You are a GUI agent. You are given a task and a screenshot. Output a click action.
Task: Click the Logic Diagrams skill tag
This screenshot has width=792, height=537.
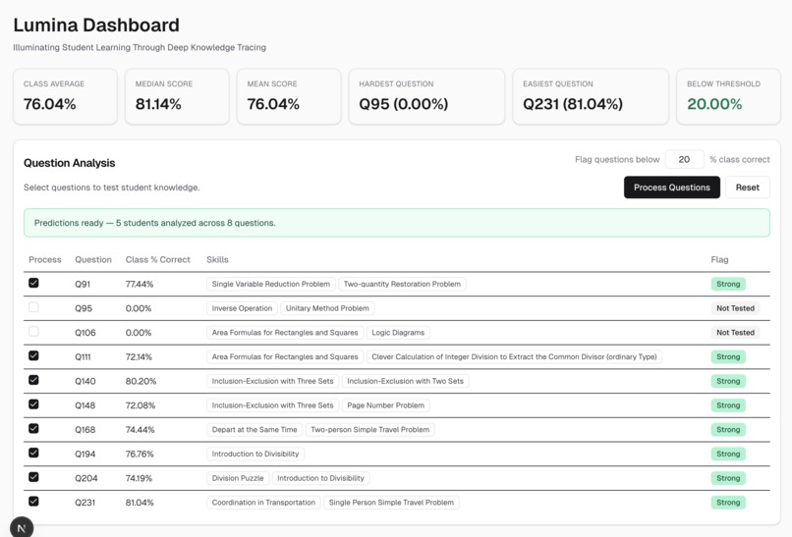pos(398,333)
